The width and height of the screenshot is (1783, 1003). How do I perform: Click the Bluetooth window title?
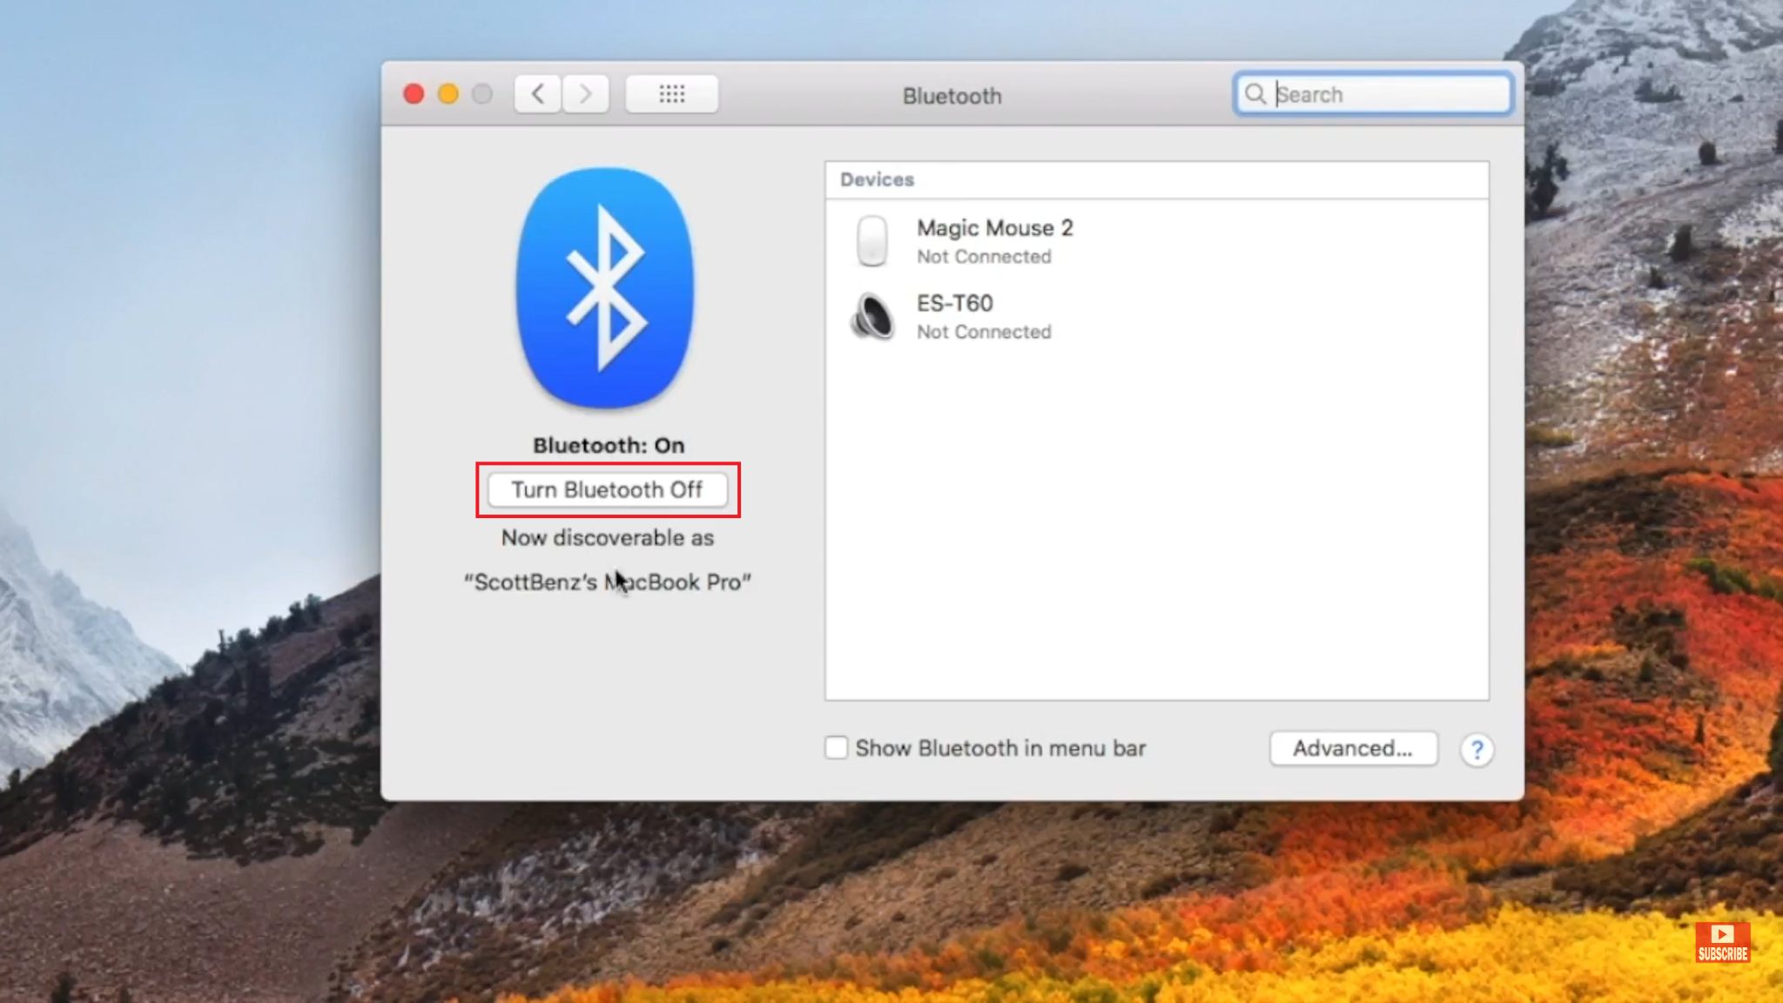click(952, 96)
